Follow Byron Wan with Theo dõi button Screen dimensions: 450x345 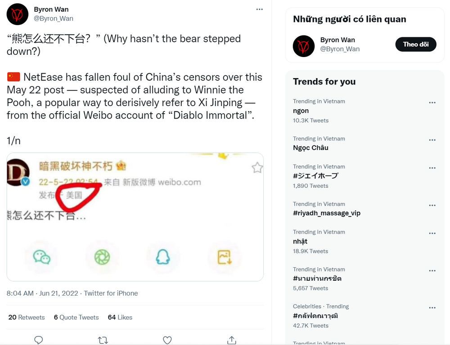tap(415, 44)
